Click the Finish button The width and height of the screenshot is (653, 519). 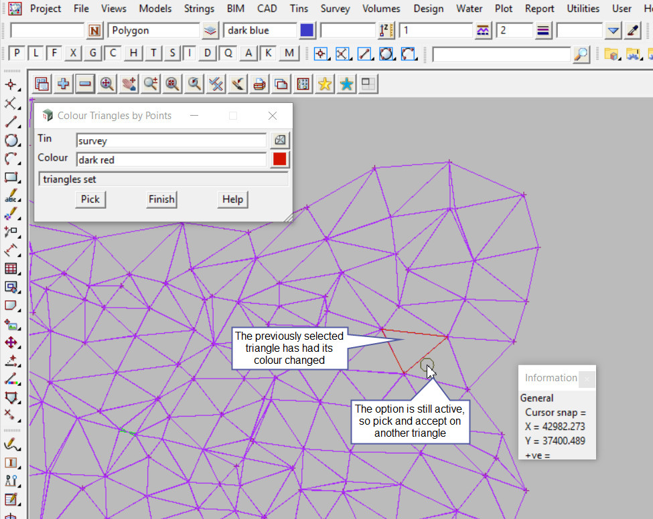point(161,199)
